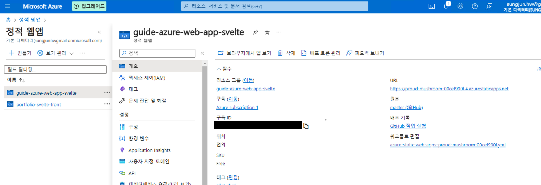Collapse the resource menu sidebar
The height and width of the screenshot is (185, 541).
point(202,53)
